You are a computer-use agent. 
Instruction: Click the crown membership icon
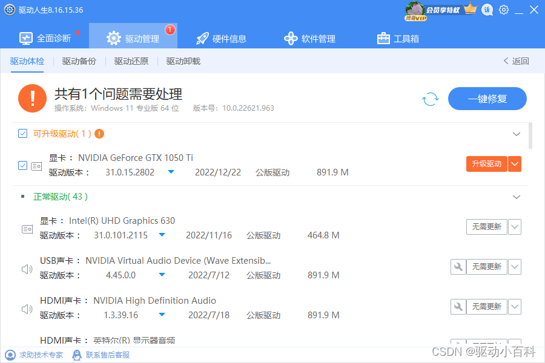point(471,8)
